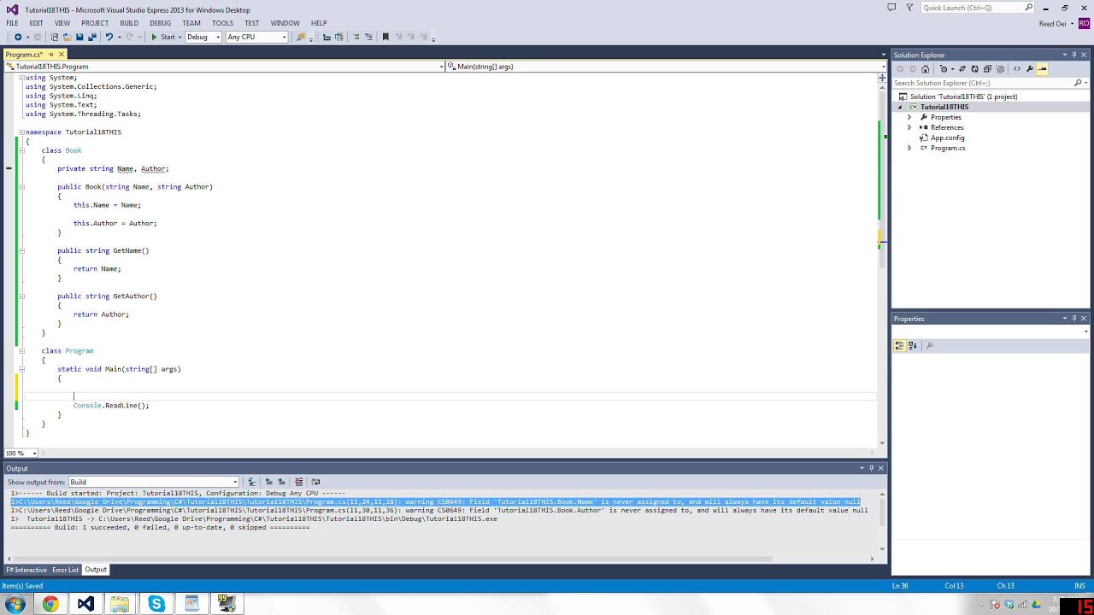Open the EDIT menu
Image resolution: width=1094 pixels, height=615 pixels.
pos(36,23)
